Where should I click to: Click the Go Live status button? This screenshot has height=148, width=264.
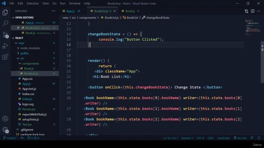click(x=240, y=138)
